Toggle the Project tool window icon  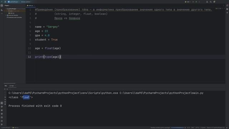[x=2, y=5]
